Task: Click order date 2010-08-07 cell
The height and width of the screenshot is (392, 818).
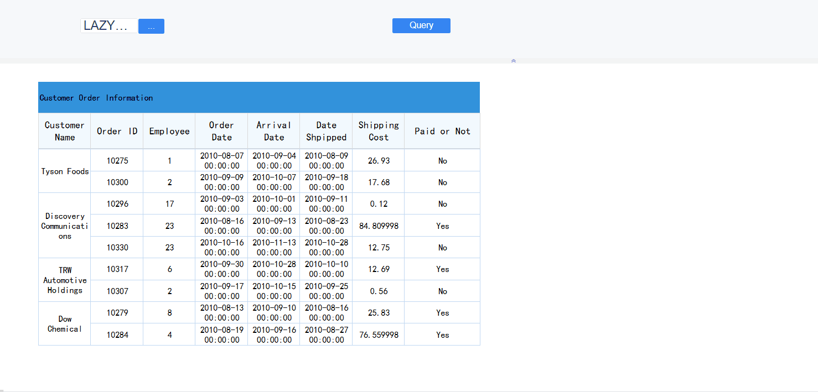Action: [221, 160]
